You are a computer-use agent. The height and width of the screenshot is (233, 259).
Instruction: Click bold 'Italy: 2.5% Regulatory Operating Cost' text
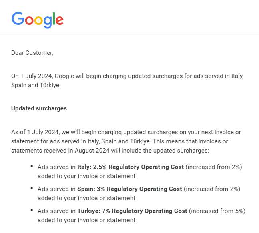pos(131,167)
